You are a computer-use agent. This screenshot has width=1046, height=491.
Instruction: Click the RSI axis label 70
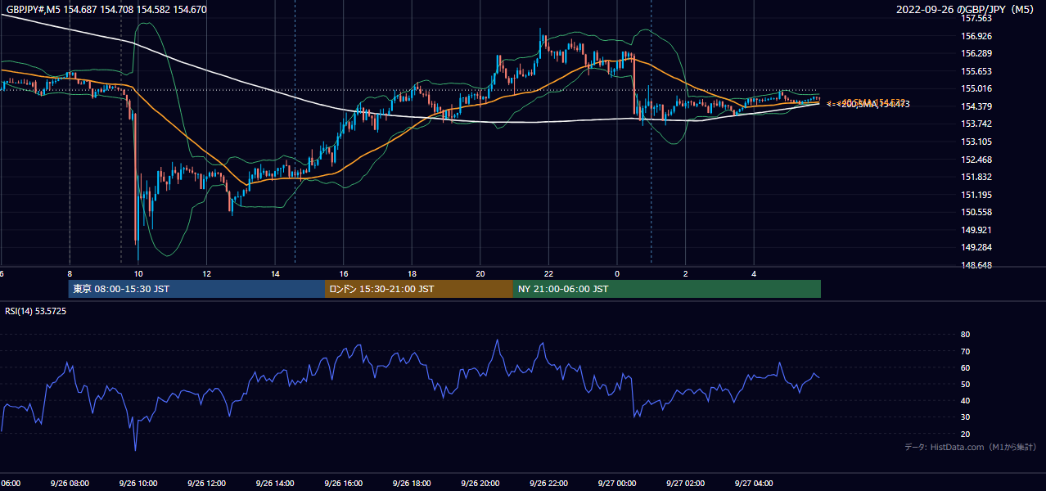pos(965,351)
